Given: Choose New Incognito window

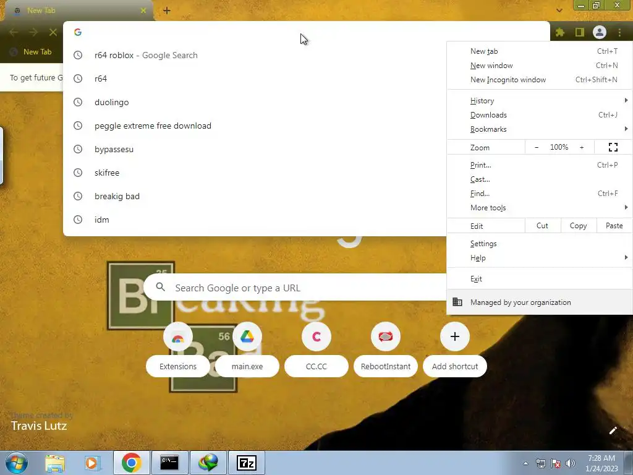Looking at the screenshot, I should click(539, 80).
